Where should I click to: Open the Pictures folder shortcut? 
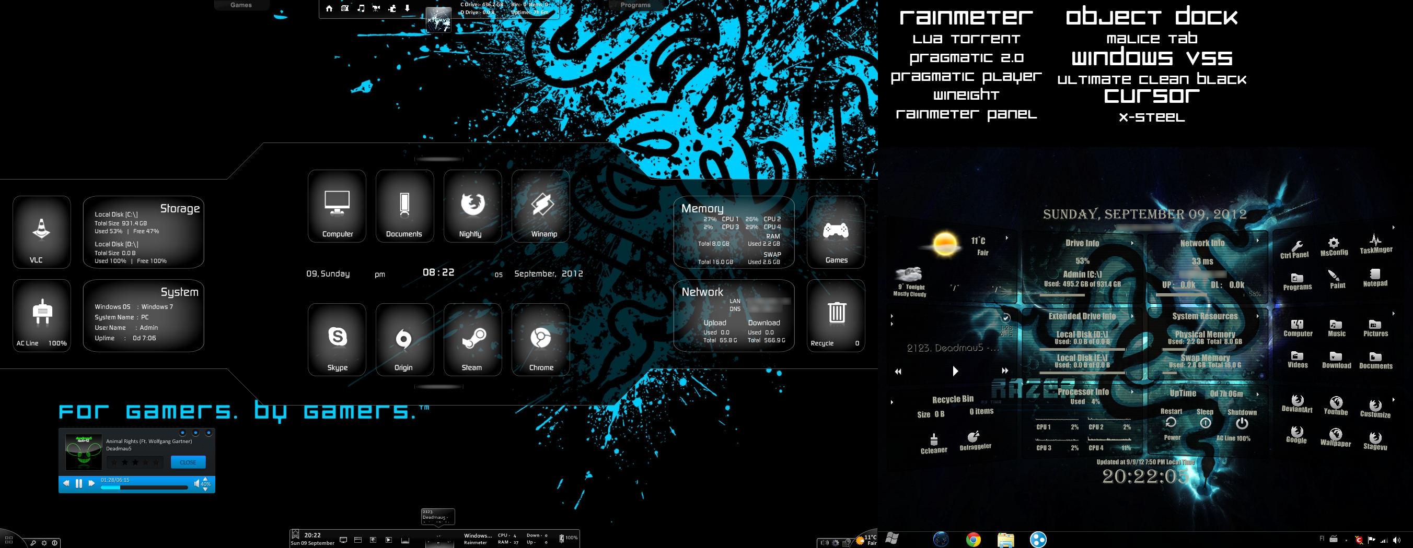(1376, 328)
